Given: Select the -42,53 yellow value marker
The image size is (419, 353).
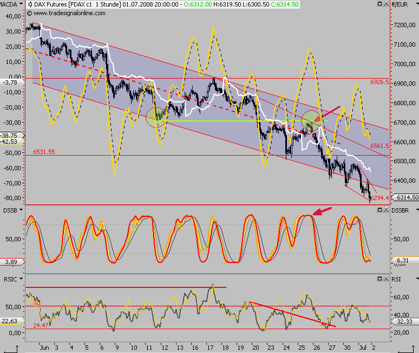Looking at the screenshot, I should [x=12, y=142].
